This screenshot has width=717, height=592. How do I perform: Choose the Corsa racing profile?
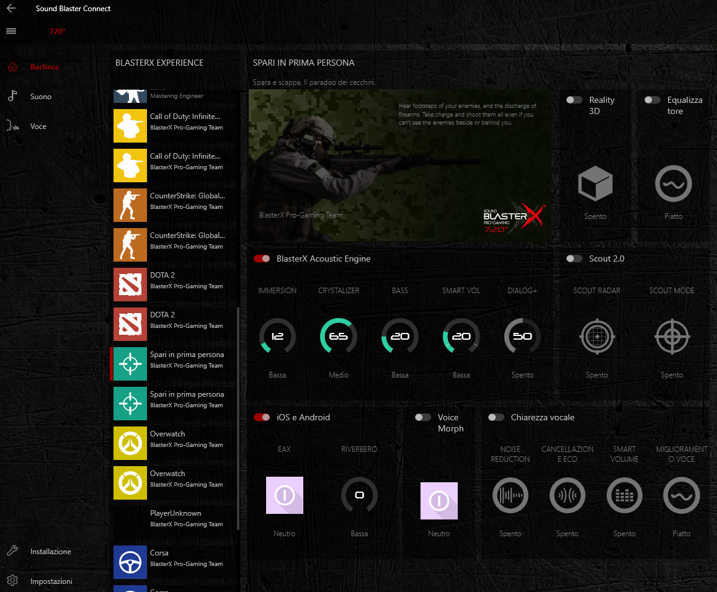174,562
